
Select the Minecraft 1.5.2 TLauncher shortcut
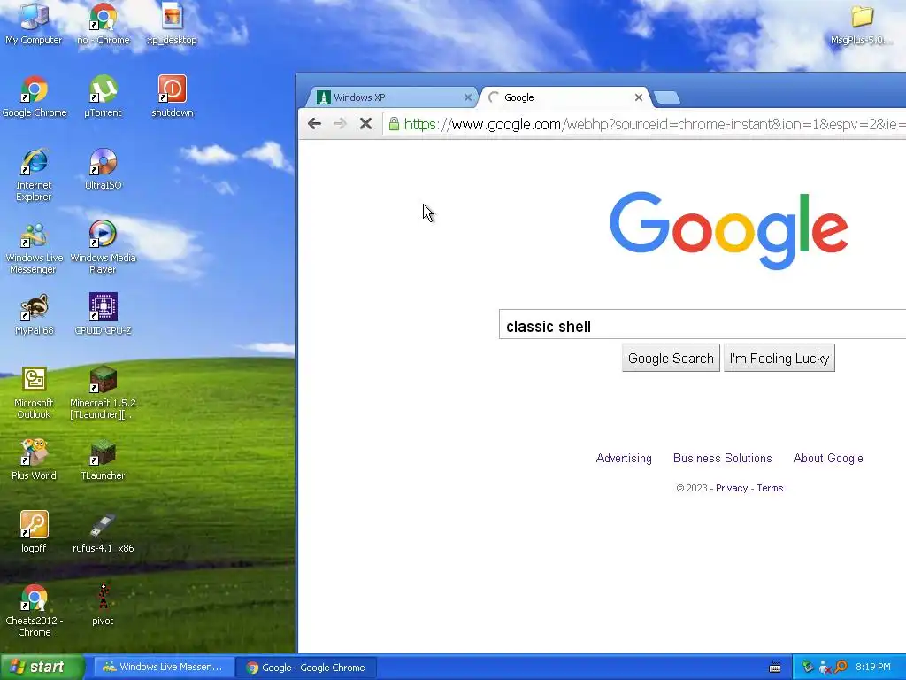(x=103, y=392)
